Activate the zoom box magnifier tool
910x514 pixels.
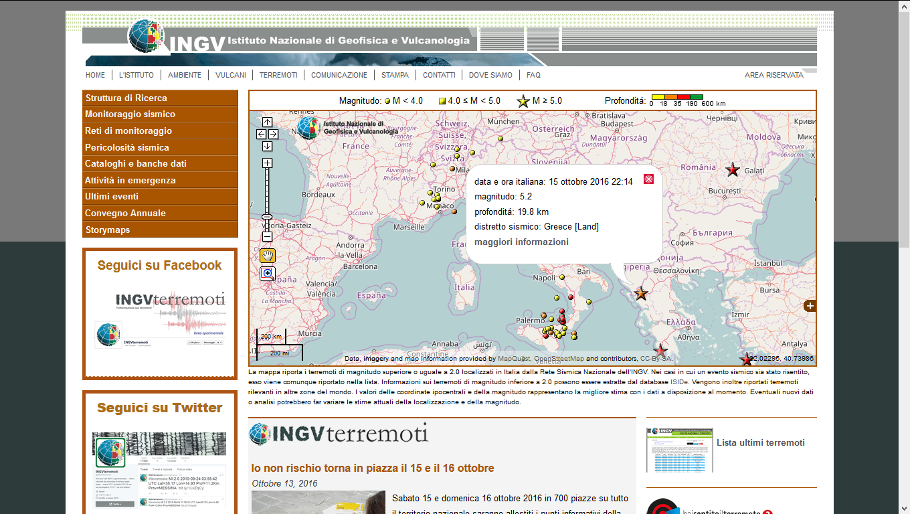click(268, 273)
